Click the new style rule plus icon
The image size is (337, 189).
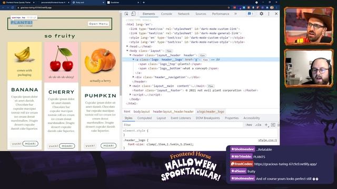pyautogui.click(x=266, y=125)
